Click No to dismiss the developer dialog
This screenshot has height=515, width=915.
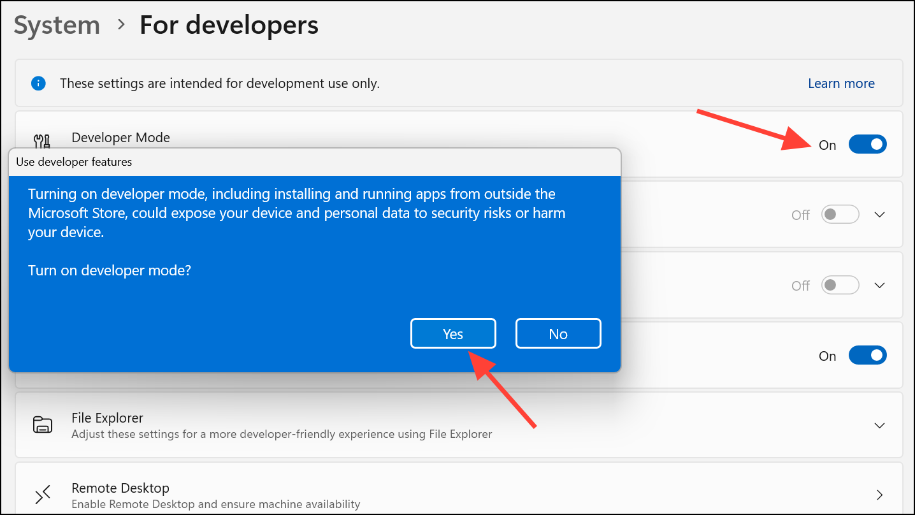(558, 333)
